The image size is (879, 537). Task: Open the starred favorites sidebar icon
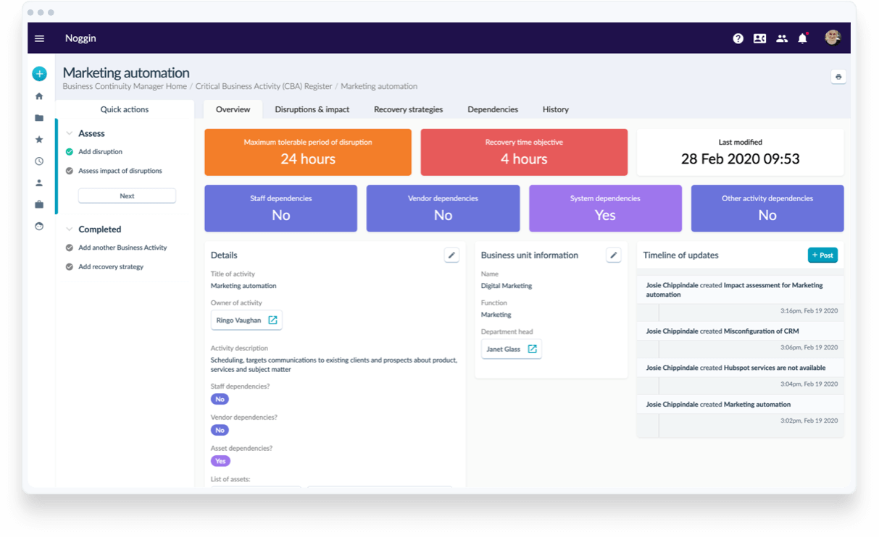coord(39,140)
